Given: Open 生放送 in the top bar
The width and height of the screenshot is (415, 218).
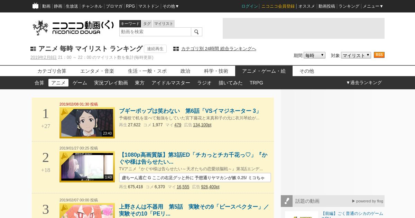Looking at the screenshot, I should coord(72,6).
